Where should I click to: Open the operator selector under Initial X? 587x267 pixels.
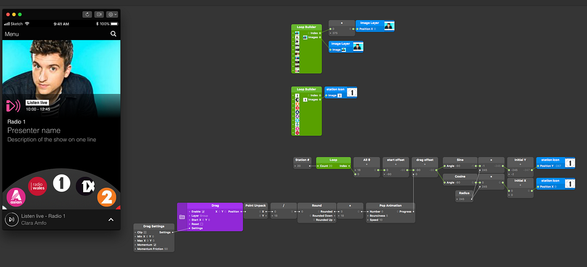click(x=520, y=185)
